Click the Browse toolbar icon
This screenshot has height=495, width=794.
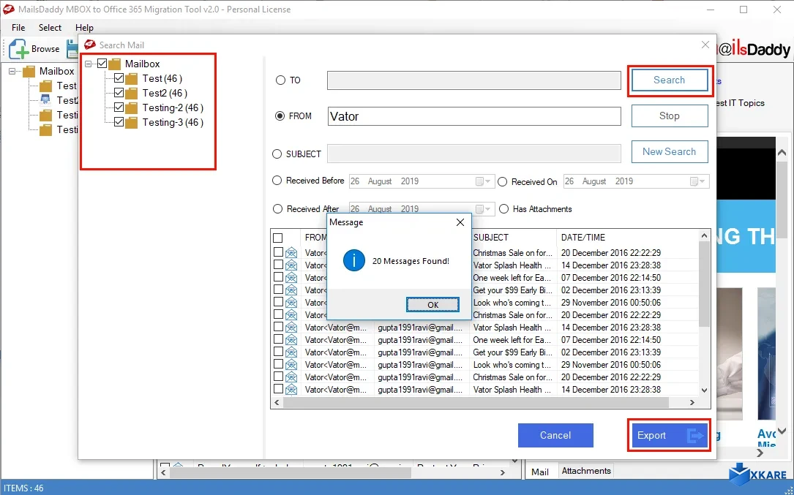18,48
